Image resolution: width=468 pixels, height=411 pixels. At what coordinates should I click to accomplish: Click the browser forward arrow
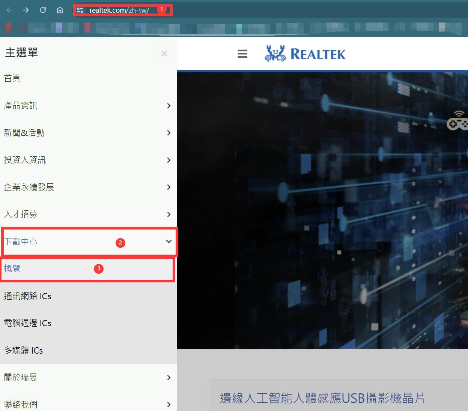(x=26, y=10)
